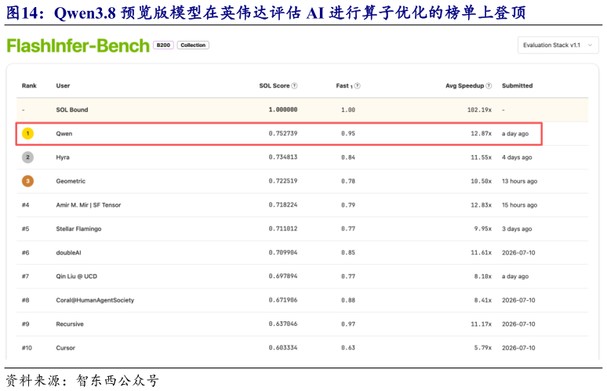Open the Coral@HumanAgentSociety entry

pos(95,300)
